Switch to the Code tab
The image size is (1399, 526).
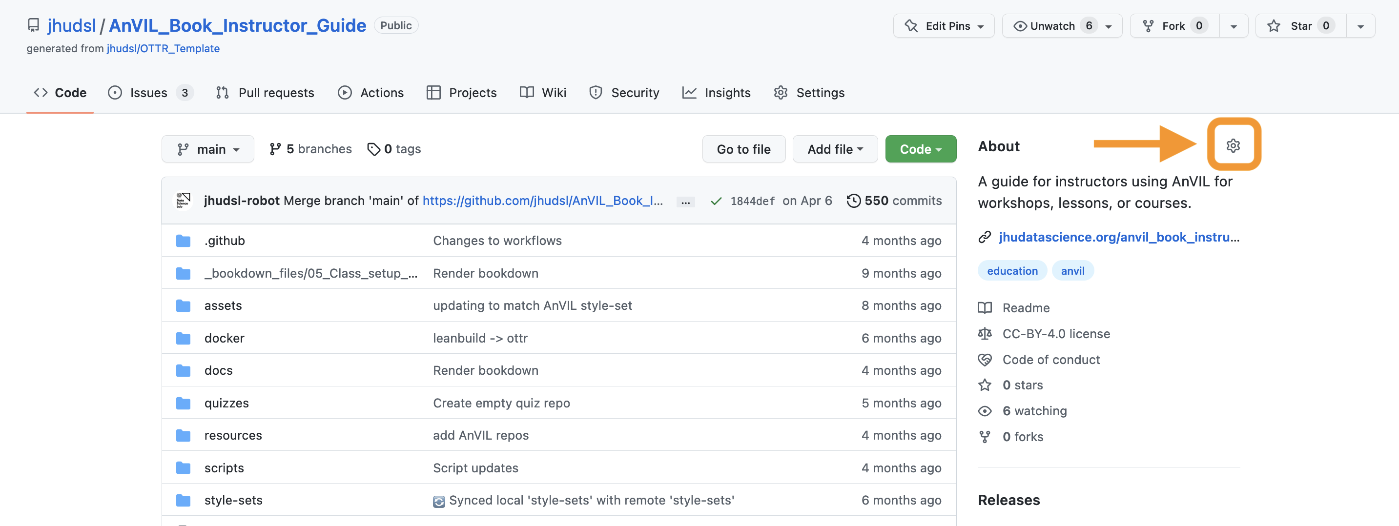(60, 93)
